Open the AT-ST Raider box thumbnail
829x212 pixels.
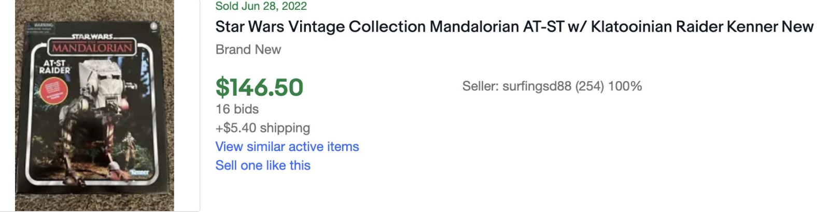click(x=94, y=106)
